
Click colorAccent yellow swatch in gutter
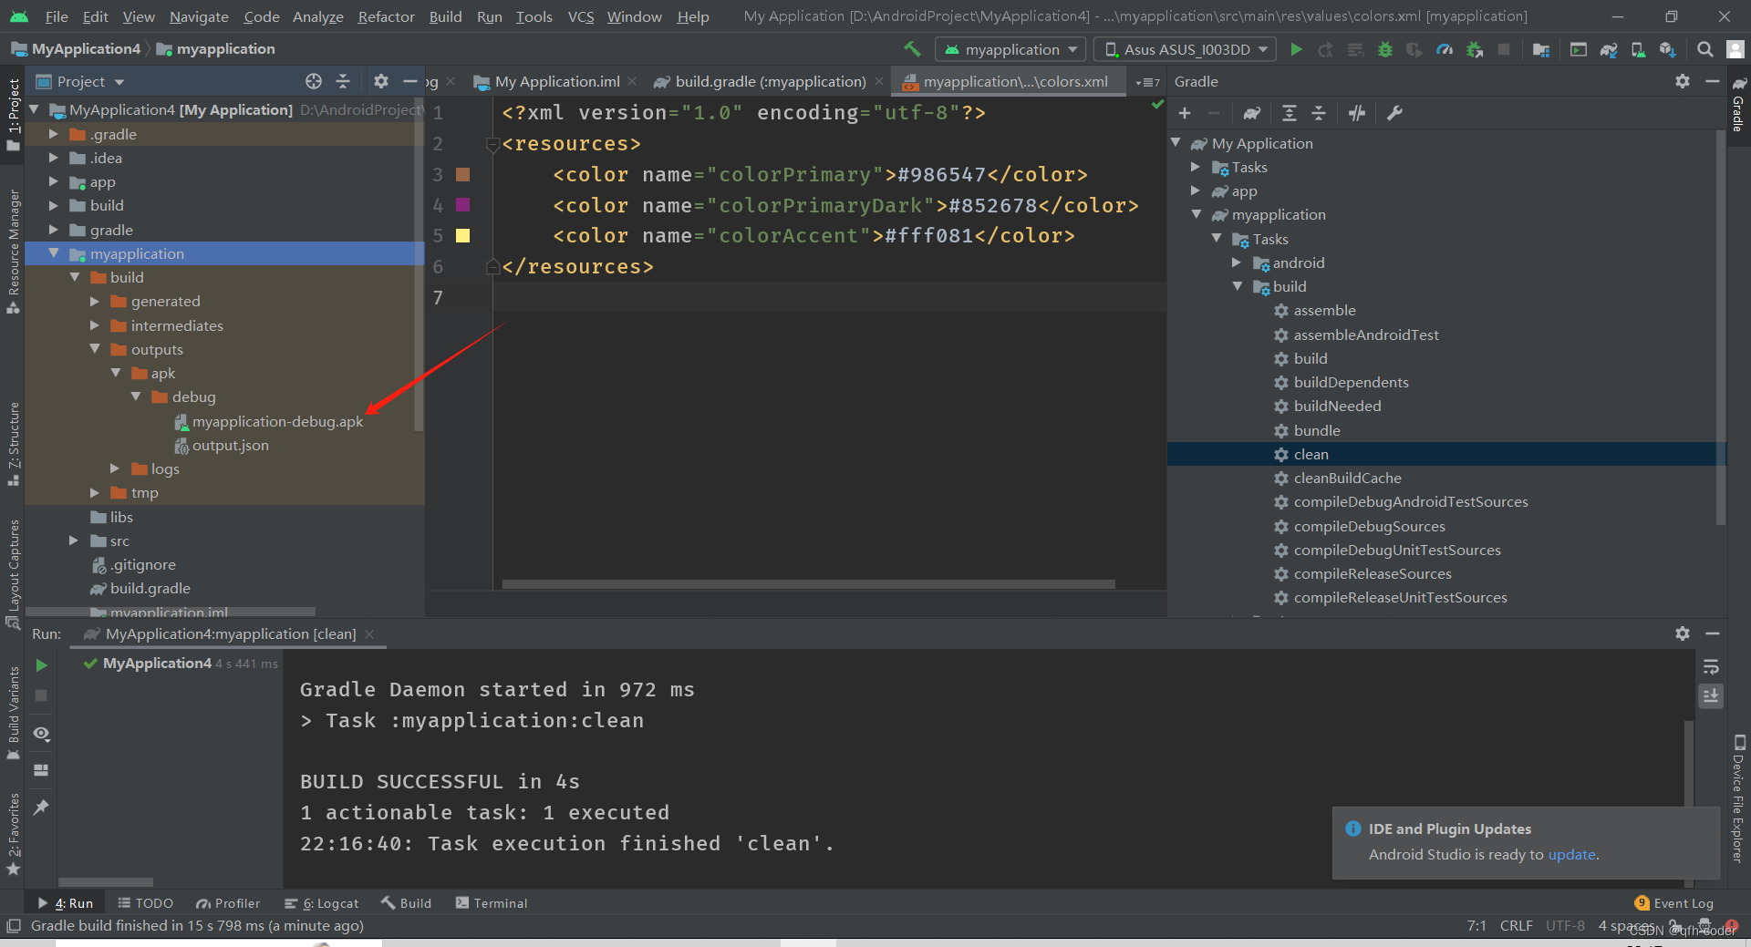point(463,236)
